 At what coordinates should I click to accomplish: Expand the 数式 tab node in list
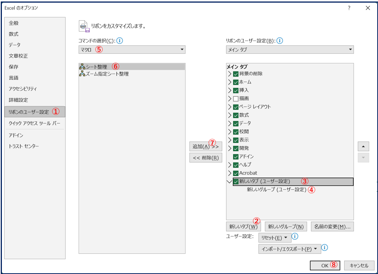(x=229, y=115)
